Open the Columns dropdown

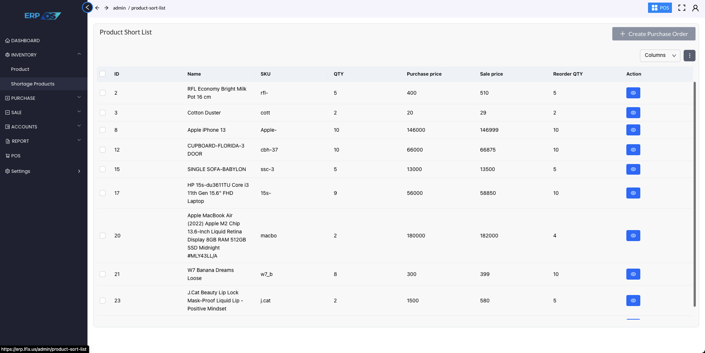click(660, 55)
